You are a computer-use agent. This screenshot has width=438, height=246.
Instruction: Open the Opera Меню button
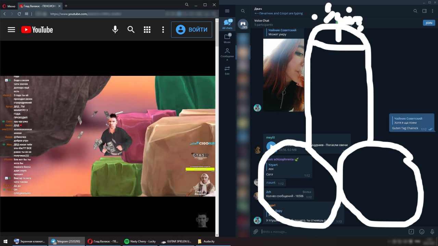coord(9,6)
